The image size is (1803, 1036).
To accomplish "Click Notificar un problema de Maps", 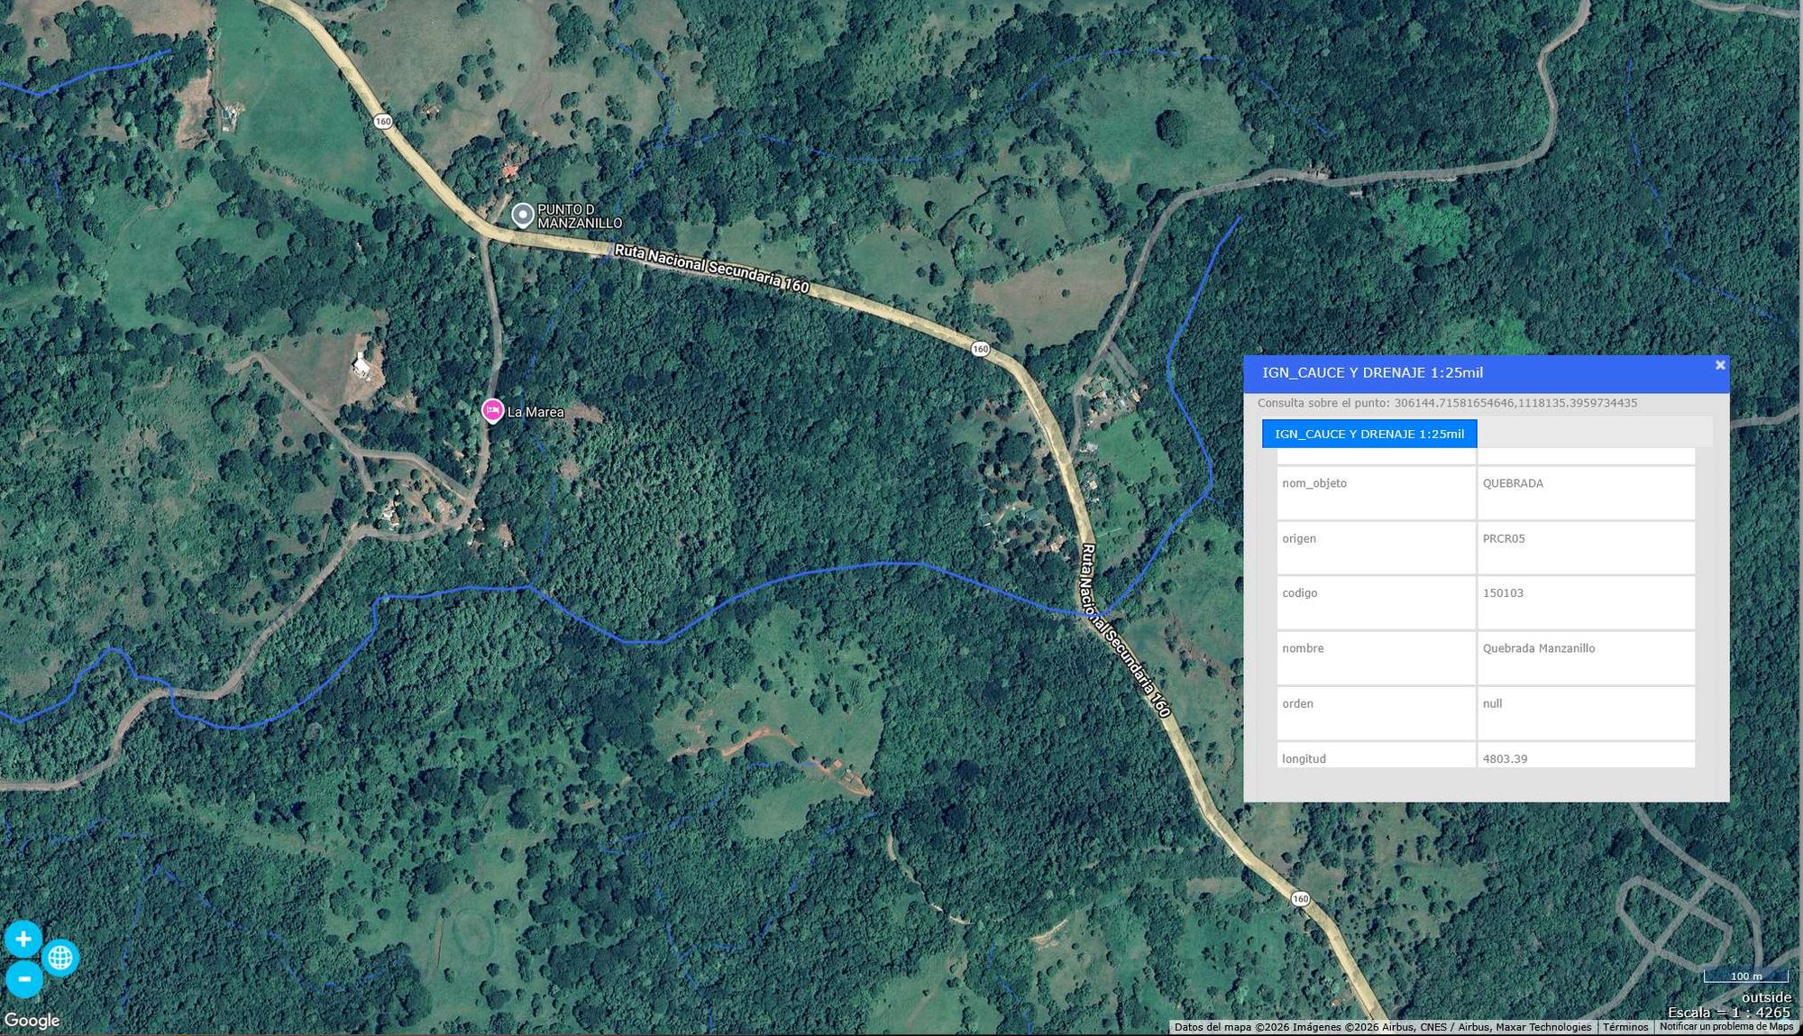I will tap(1726, 1027).
